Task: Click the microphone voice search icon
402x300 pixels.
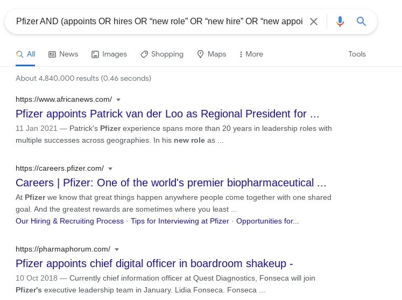Action: click(x=340, y=22)
